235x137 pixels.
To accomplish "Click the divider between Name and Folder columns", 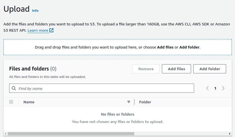I will pos(134,102).
